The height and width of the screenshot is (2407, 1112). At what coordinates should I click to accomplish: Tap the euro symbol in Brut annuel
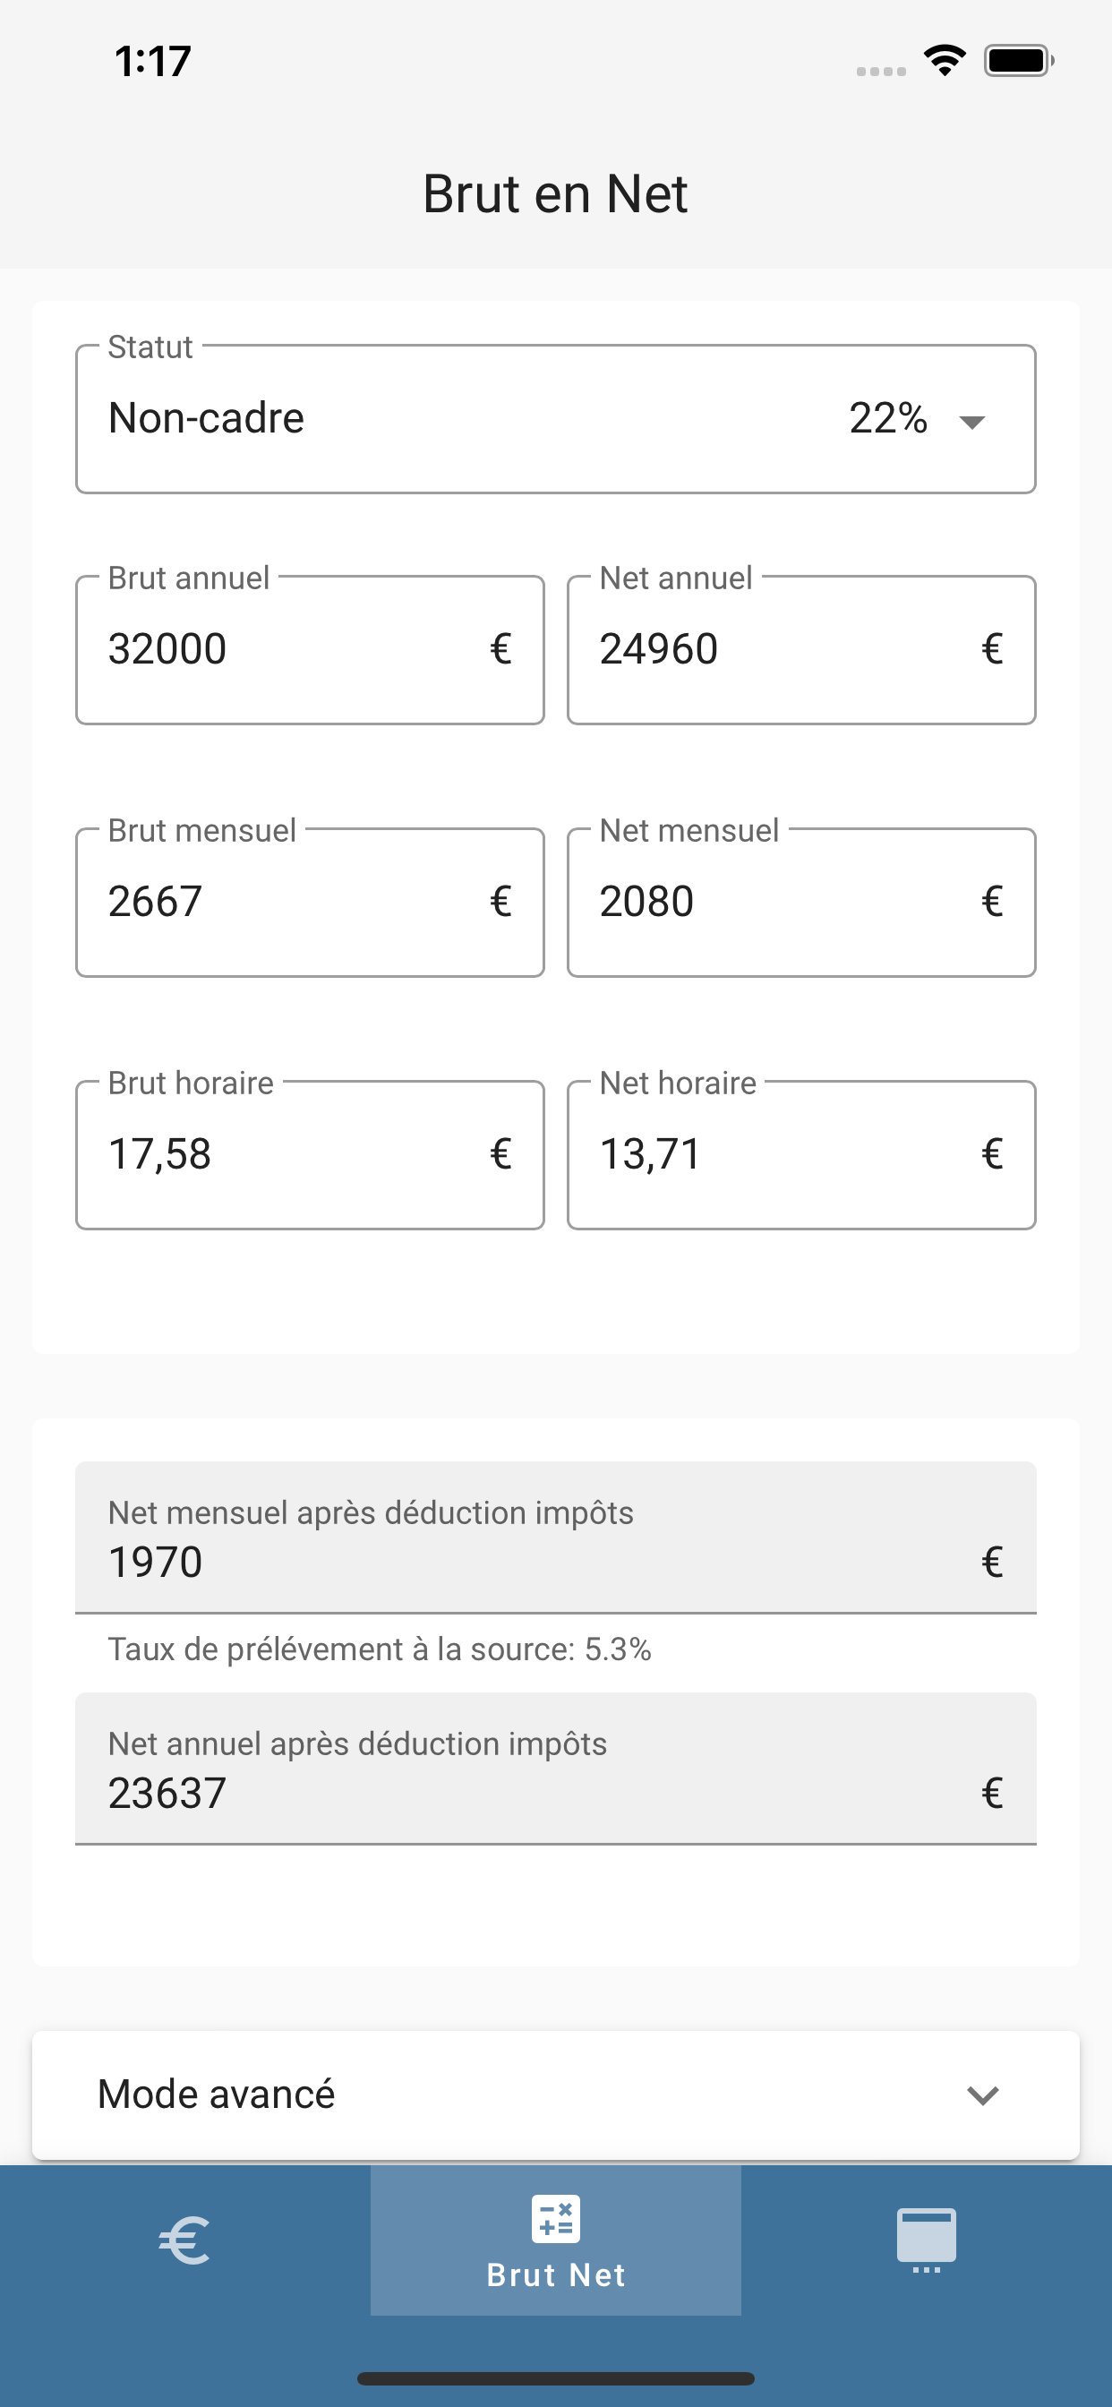click(x=500, y=649)
